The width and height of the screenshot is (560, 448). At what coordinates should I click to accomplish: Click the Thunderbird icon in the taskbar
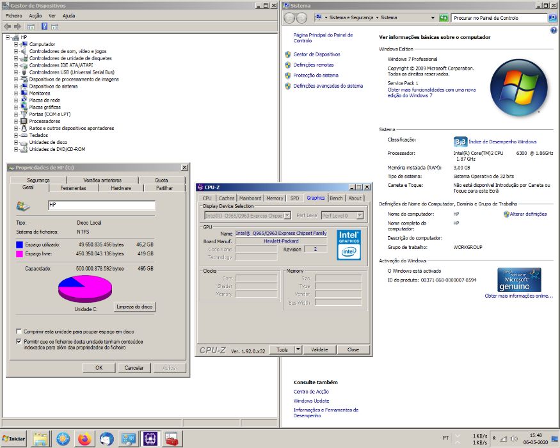pyautogui.click(x=106, y=438)
